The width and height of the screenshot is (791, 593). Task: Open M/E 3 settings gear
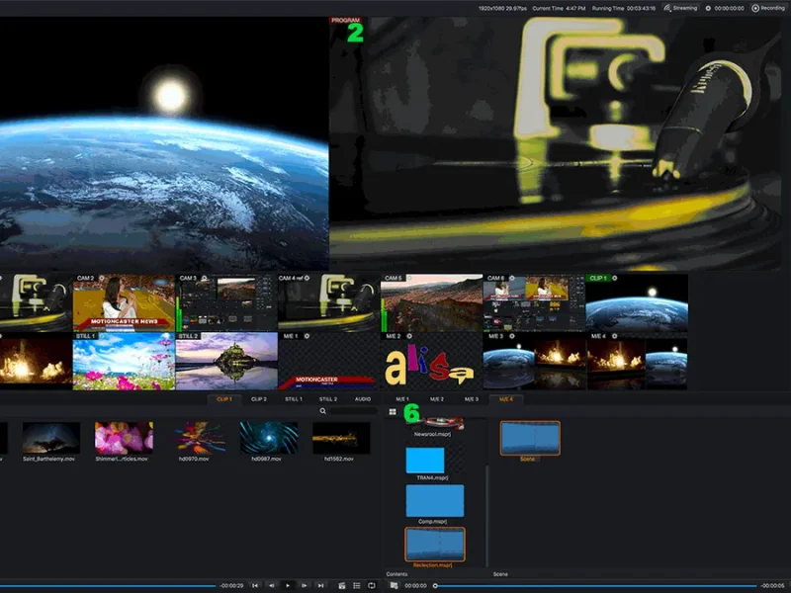pos(512,336)
